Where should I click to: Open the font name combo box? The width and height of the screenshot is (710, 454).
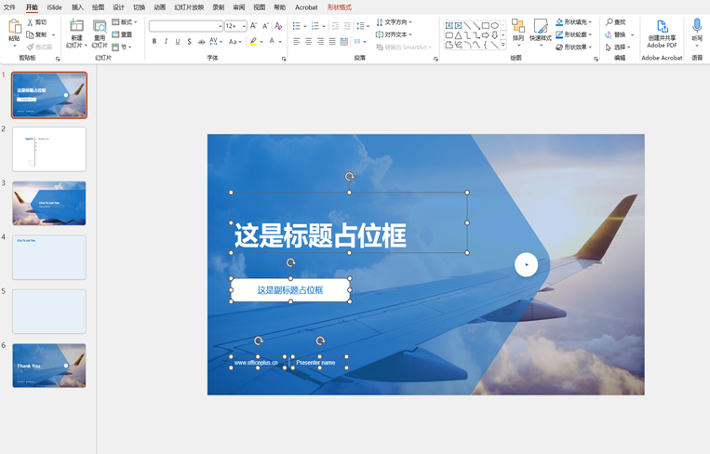[186, 26]
